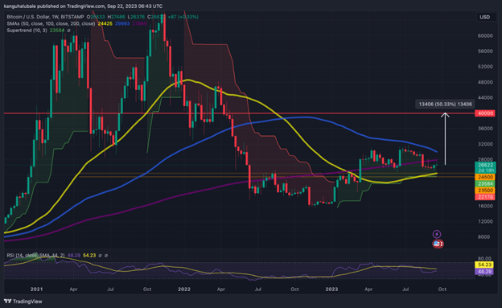Click the purple RSI value 48.29 in legend
This screenshot has width=502, height=308.
click(74, 256)
